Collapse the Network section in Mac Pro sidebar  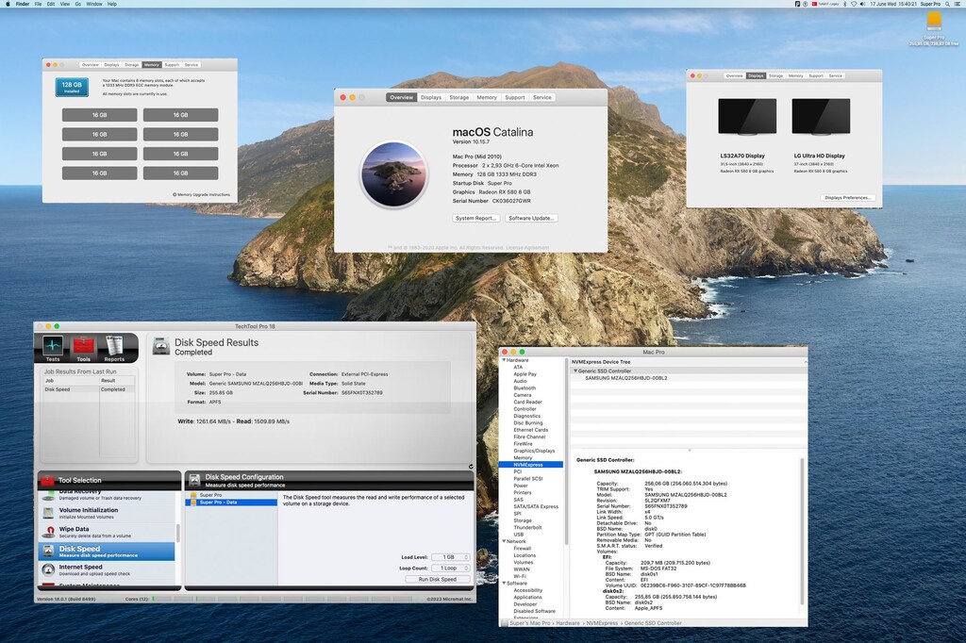tap(504, 541)
